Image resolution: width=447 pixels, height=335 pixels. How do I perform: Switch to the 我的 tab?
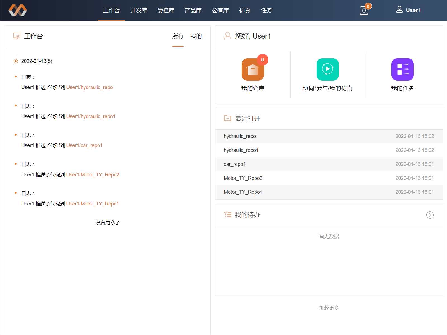[196, 36]
